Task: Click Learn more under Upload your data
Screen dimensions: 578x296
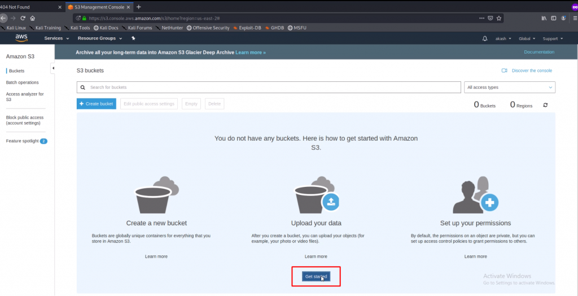Action: point(316,256)
